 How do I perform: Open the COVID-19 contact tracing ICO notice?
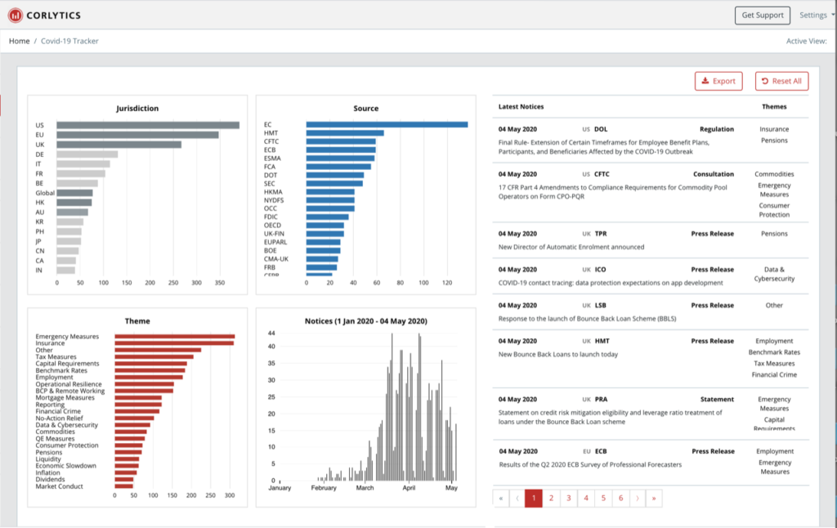coord(611,283)
